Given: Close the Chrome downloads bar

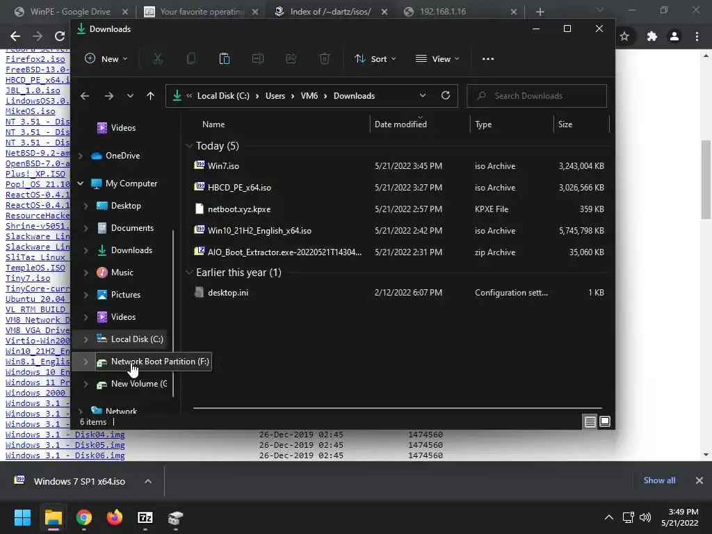Looking at the screenshot, I should point(699,480).
